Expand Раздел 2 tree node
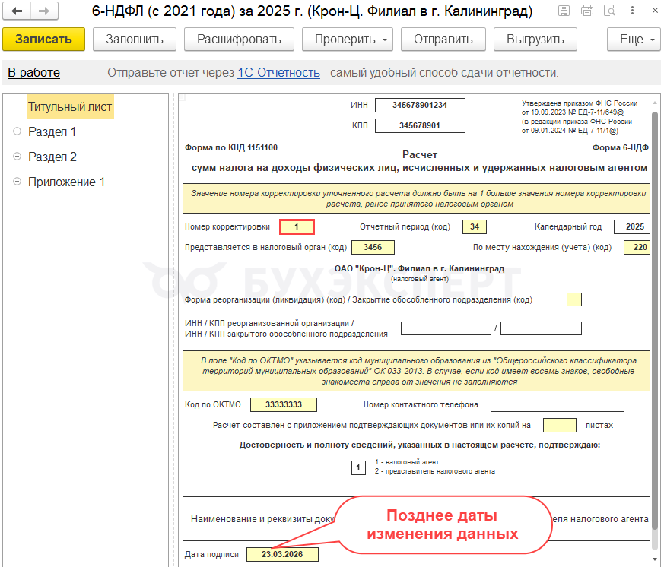Viewport: 664px width, 567px height. pos(17,157)
